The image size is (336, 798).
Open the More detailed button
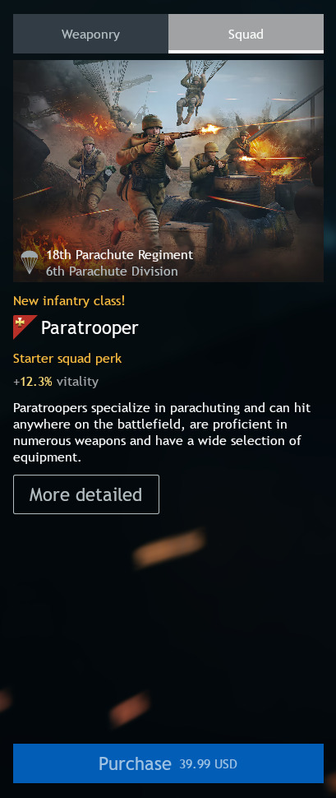[x=86, y=494]
